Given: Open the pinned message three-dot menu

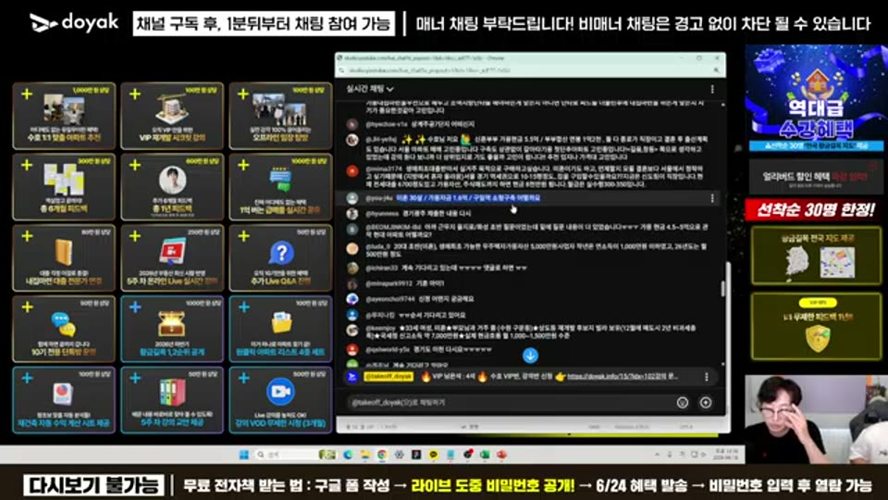Looking at the screenshot, I should tap(706, 377).
